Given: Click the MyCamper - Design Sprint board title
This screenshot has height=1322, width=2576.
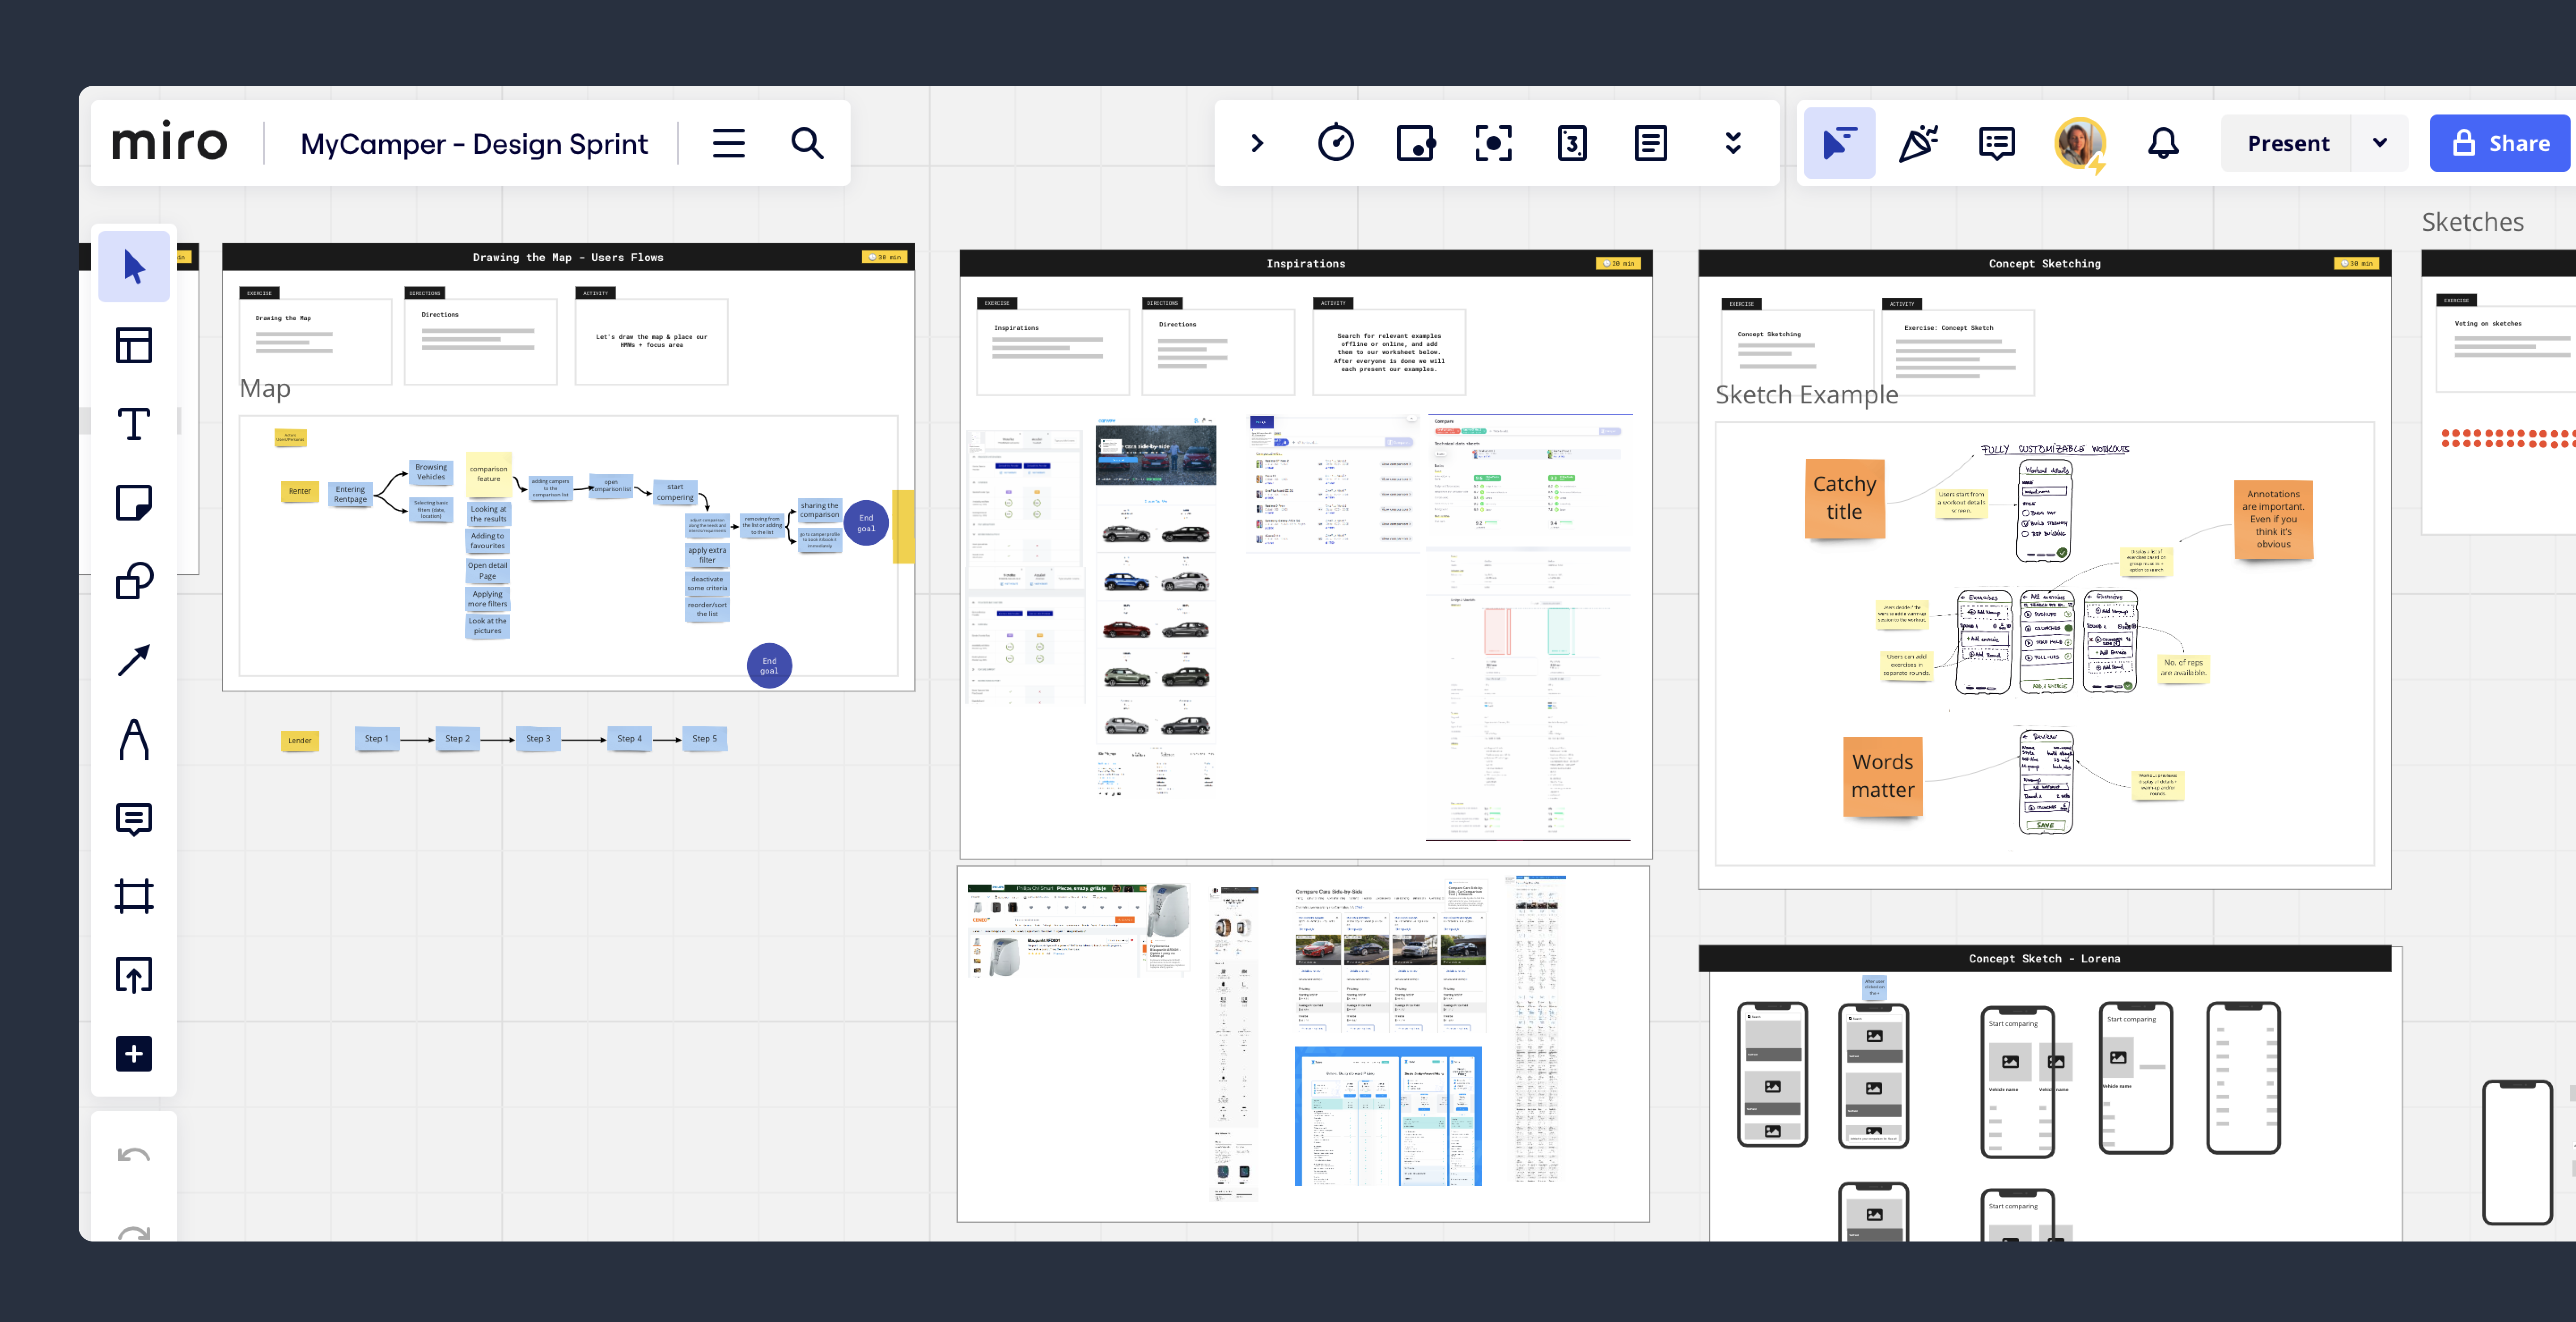Looking at the screenshot, I should pyautogui.click(x=474, y=144).
